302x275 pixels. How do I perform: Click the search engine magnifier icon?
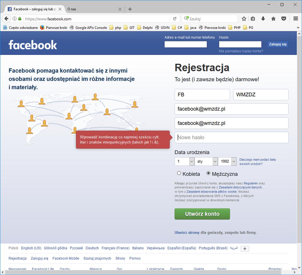click(186, 19)
